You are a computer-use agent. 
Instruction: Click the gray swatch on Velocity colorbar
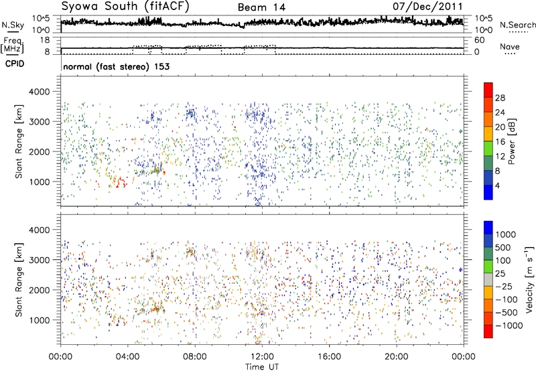point(488,279)
